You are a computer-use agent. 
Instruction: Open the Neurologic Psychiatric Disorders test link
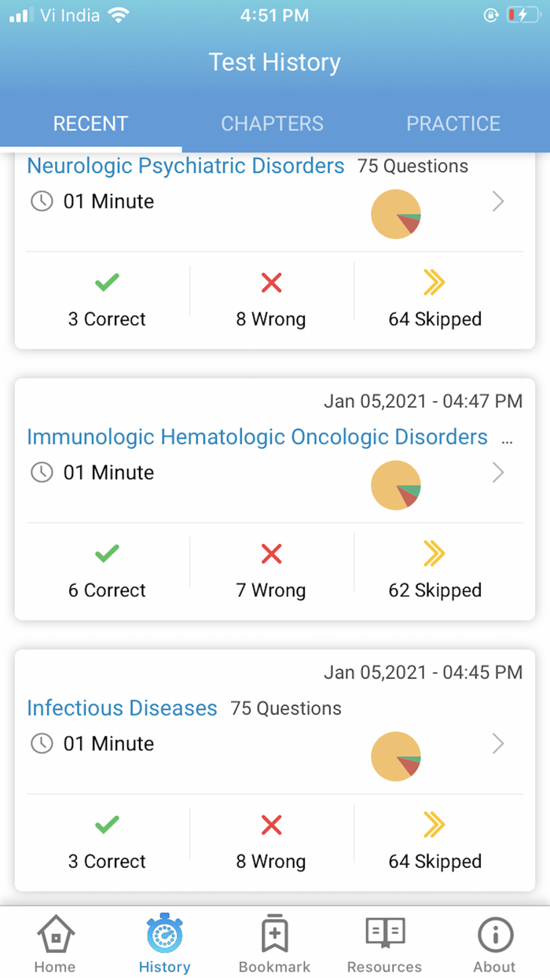(x=185, y=166)
